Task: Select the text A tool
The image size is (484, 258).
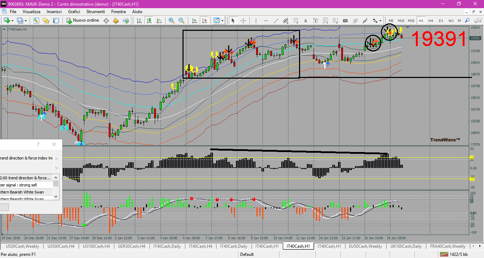Action: pos(305,21)
